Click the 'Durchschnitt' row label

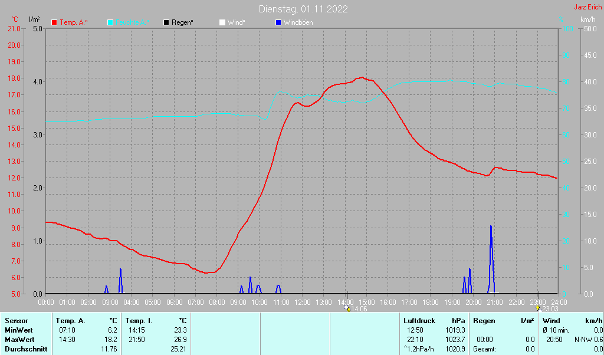pos(26,349)
